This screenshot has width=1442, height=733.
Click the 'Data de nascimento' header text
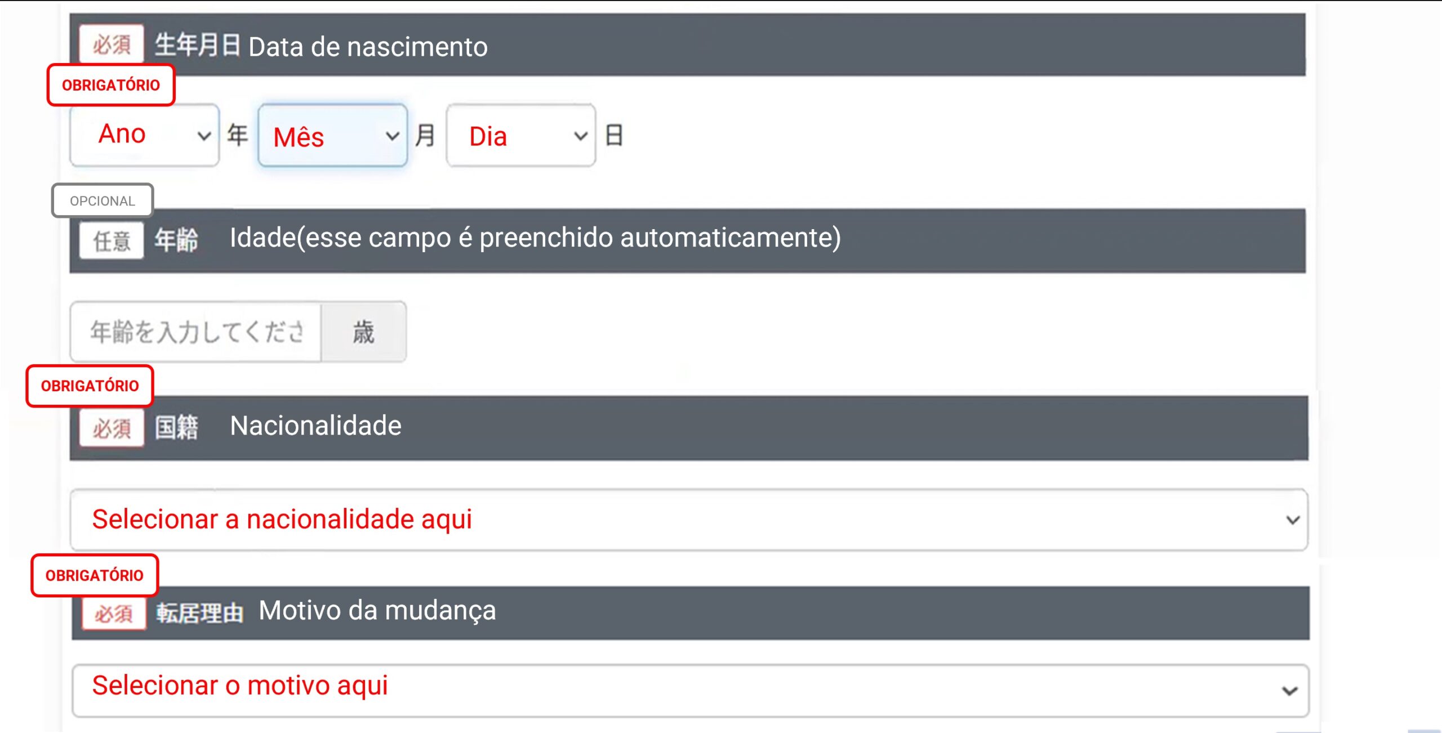point(367,47)
